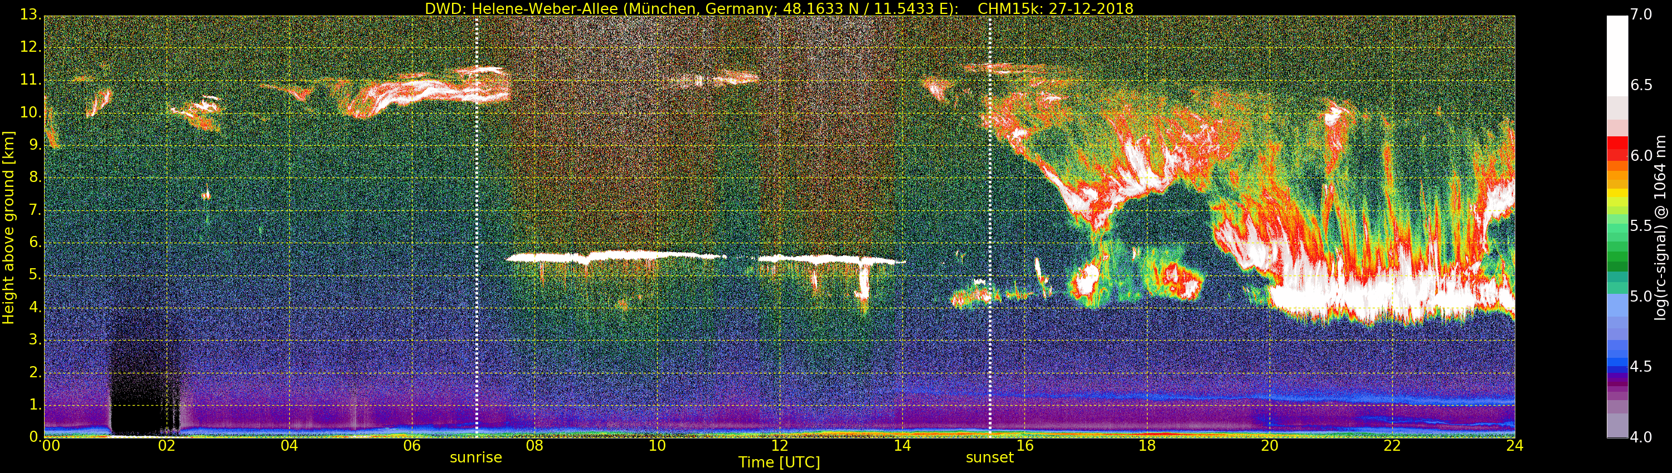The height and width of the screenshot is (473, 1672).
Task: Click the "Height above ground [km]" axis label
Action: pyautogui.click(x=8, y=229)
